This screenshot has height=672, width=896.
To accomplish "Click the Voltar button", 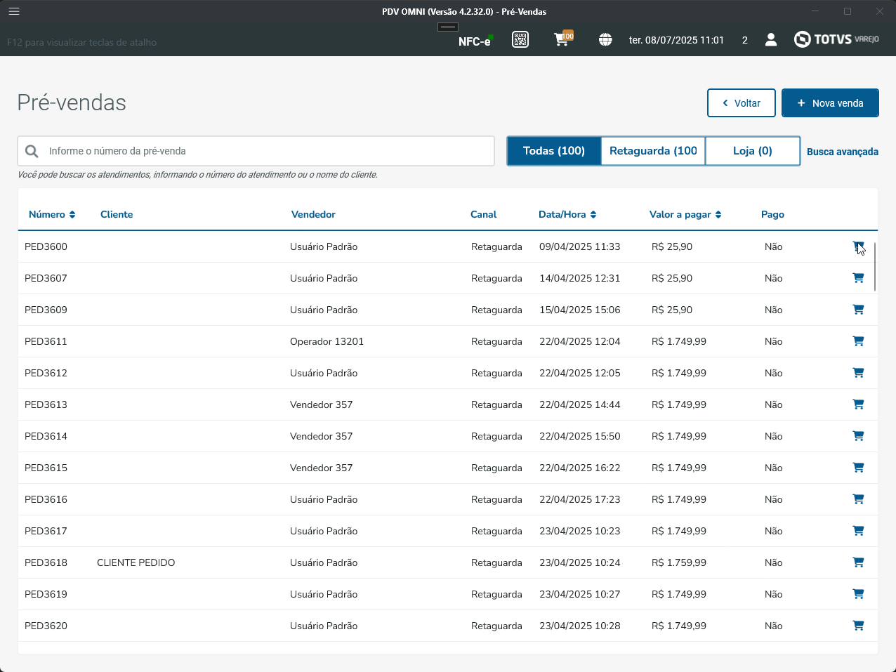I will [742, 103].
